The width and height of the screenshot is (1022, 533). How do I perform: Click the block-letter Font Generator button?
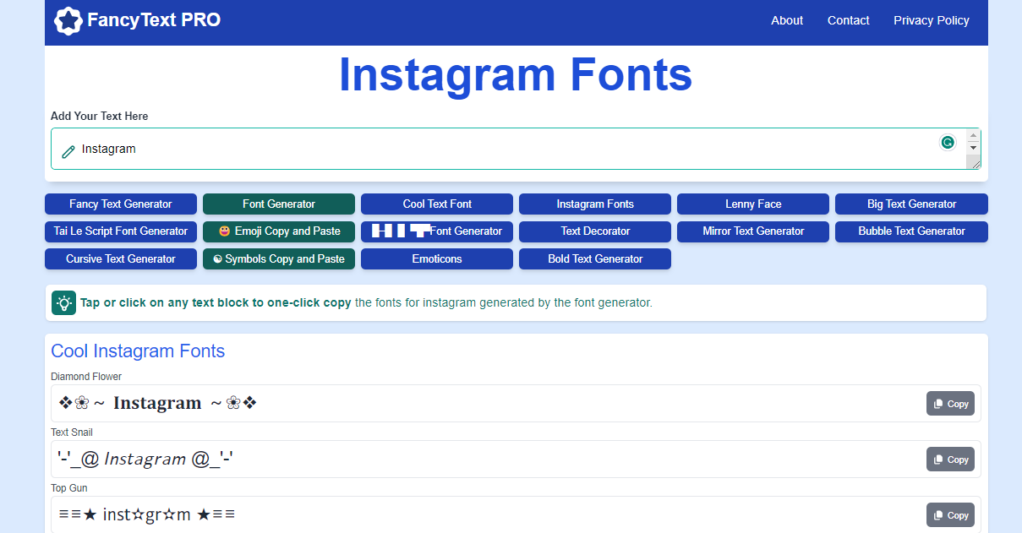(437, 231)
